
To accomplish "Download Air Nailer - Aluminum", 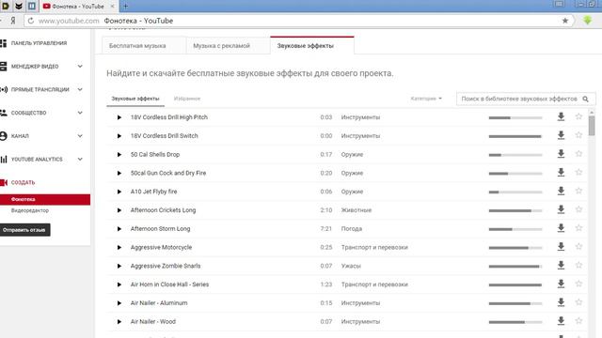I will (561, 302).
